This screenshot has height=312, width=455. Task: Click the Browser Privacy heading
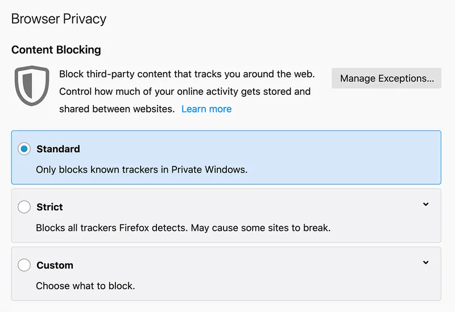coord(59,19)
